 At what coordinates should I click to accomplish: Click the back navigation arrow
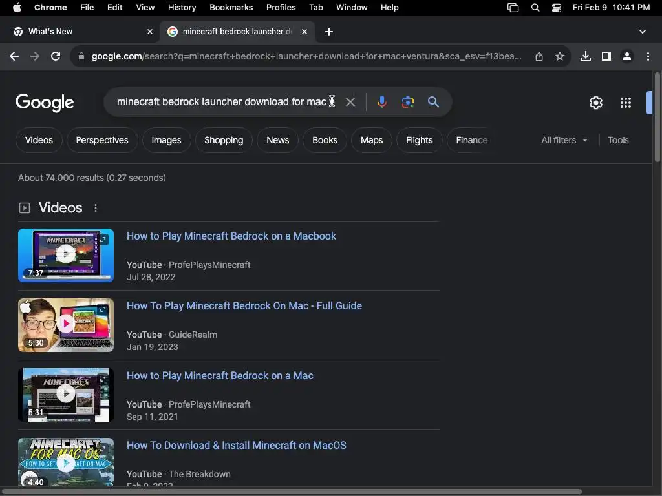click(x=14, y=56)
